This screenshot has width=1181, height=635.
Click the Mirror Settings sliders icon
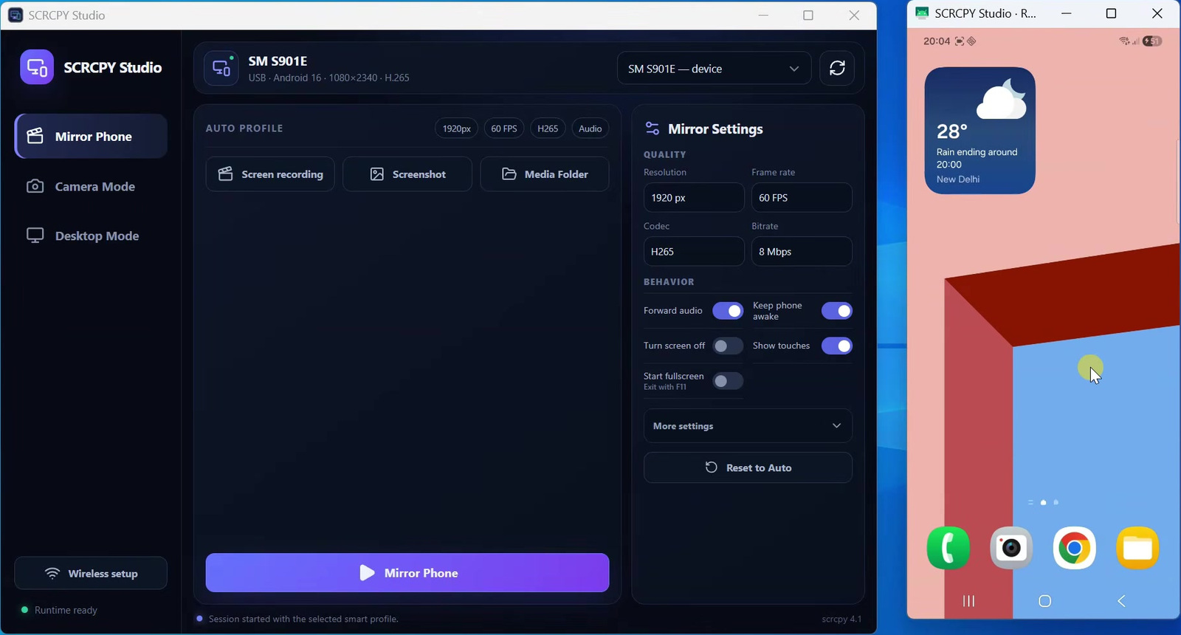(x=653, y=128)
